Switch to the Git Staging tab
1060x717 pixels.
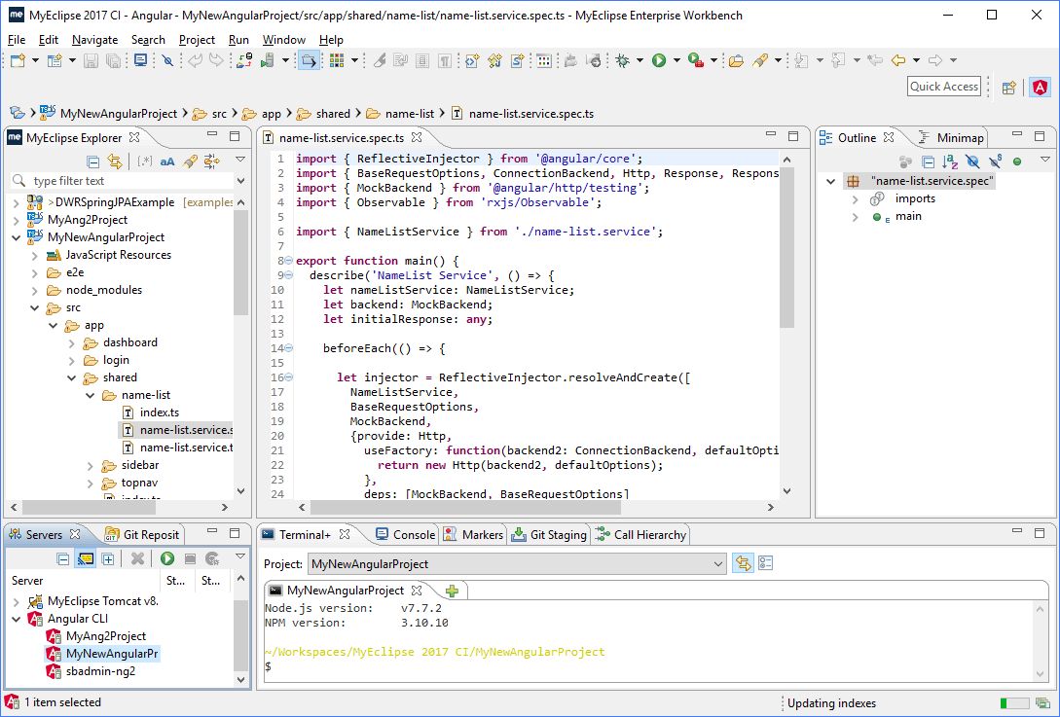(x=550, y=534)
